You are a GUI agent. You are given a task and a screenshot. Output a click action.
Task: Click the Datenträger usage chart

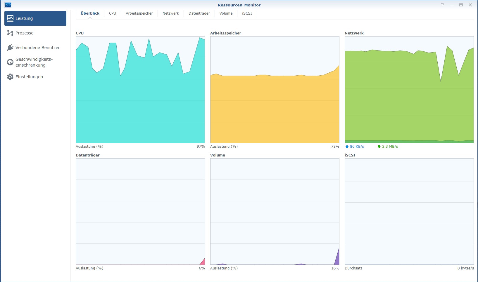point(140,212)
